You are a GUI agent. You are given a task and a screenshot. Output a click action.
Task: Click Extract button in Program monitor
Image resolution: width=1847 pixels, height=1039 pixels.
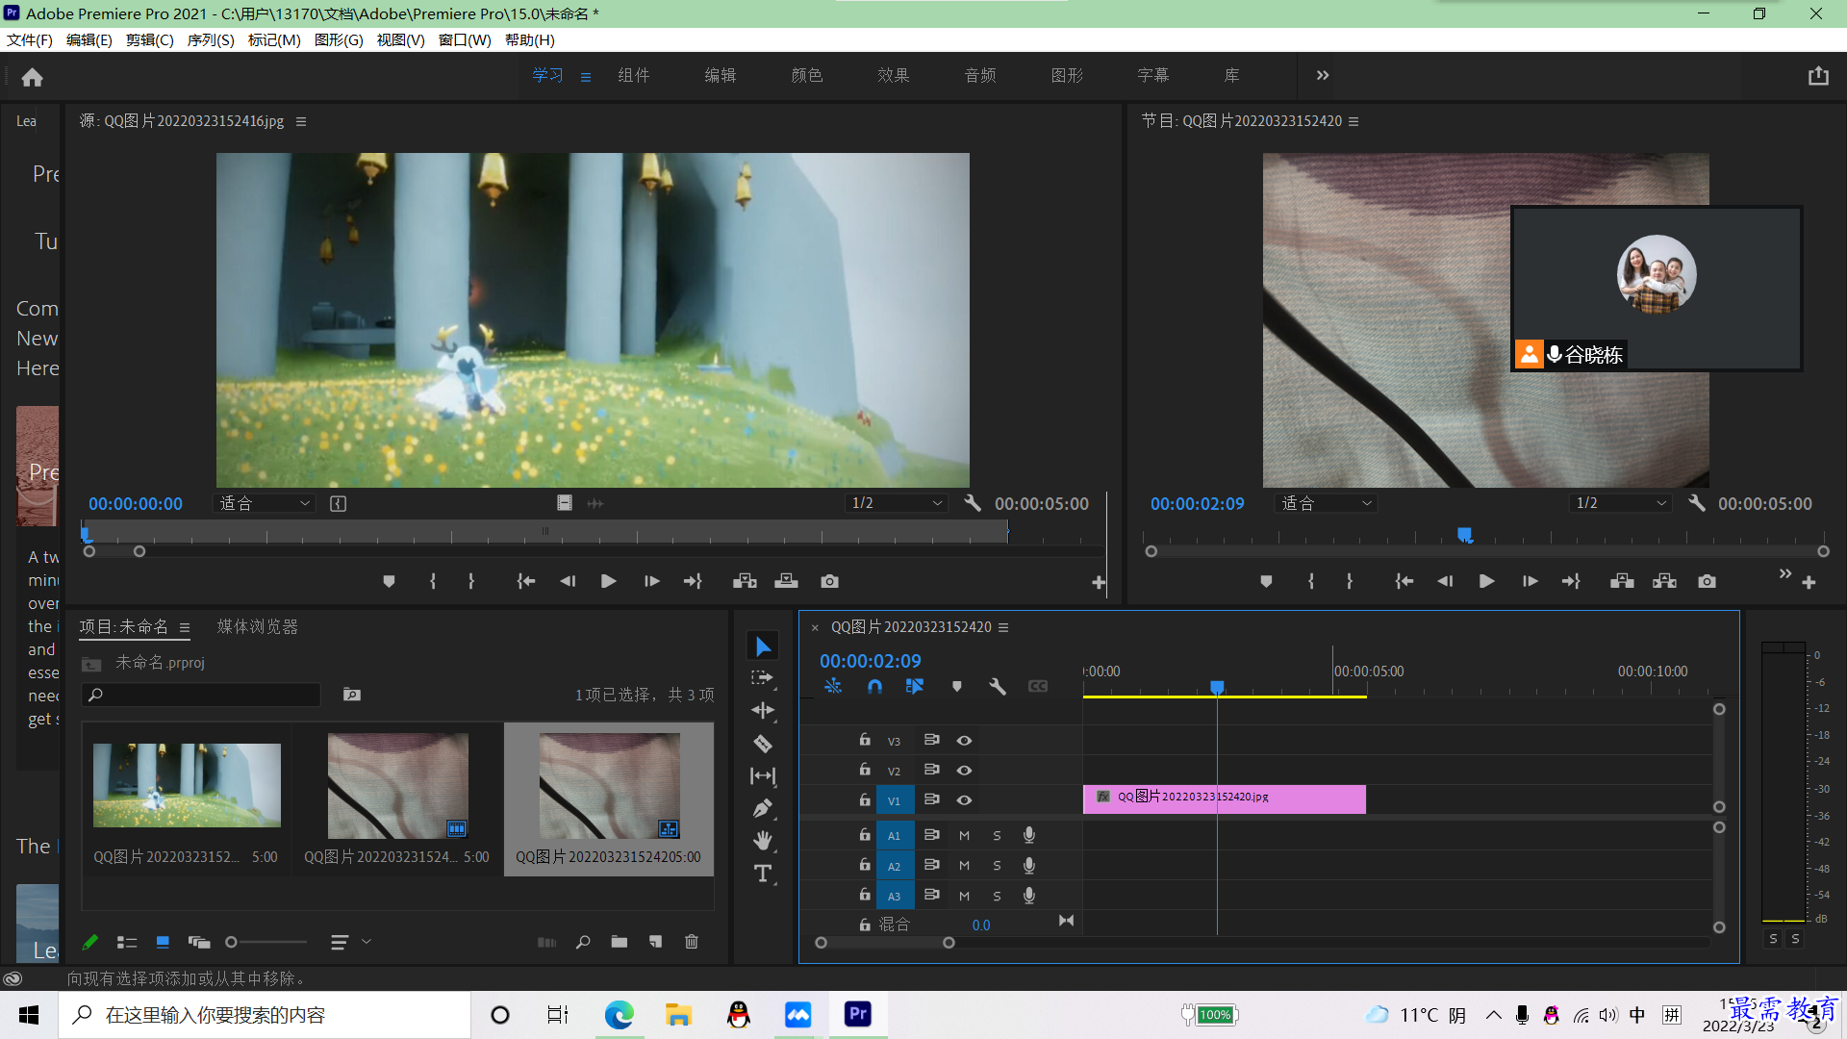pyautogui.click(x=1664, y=581)
